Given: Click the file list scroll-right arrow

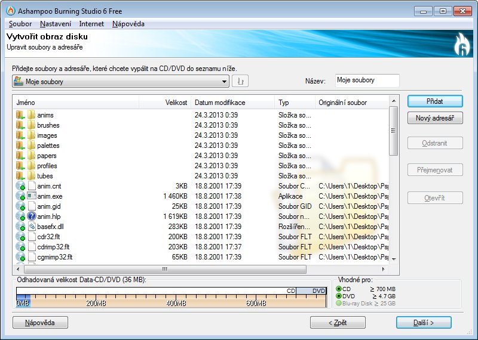Looking at the screenshot, I should (x=384, y=269).
